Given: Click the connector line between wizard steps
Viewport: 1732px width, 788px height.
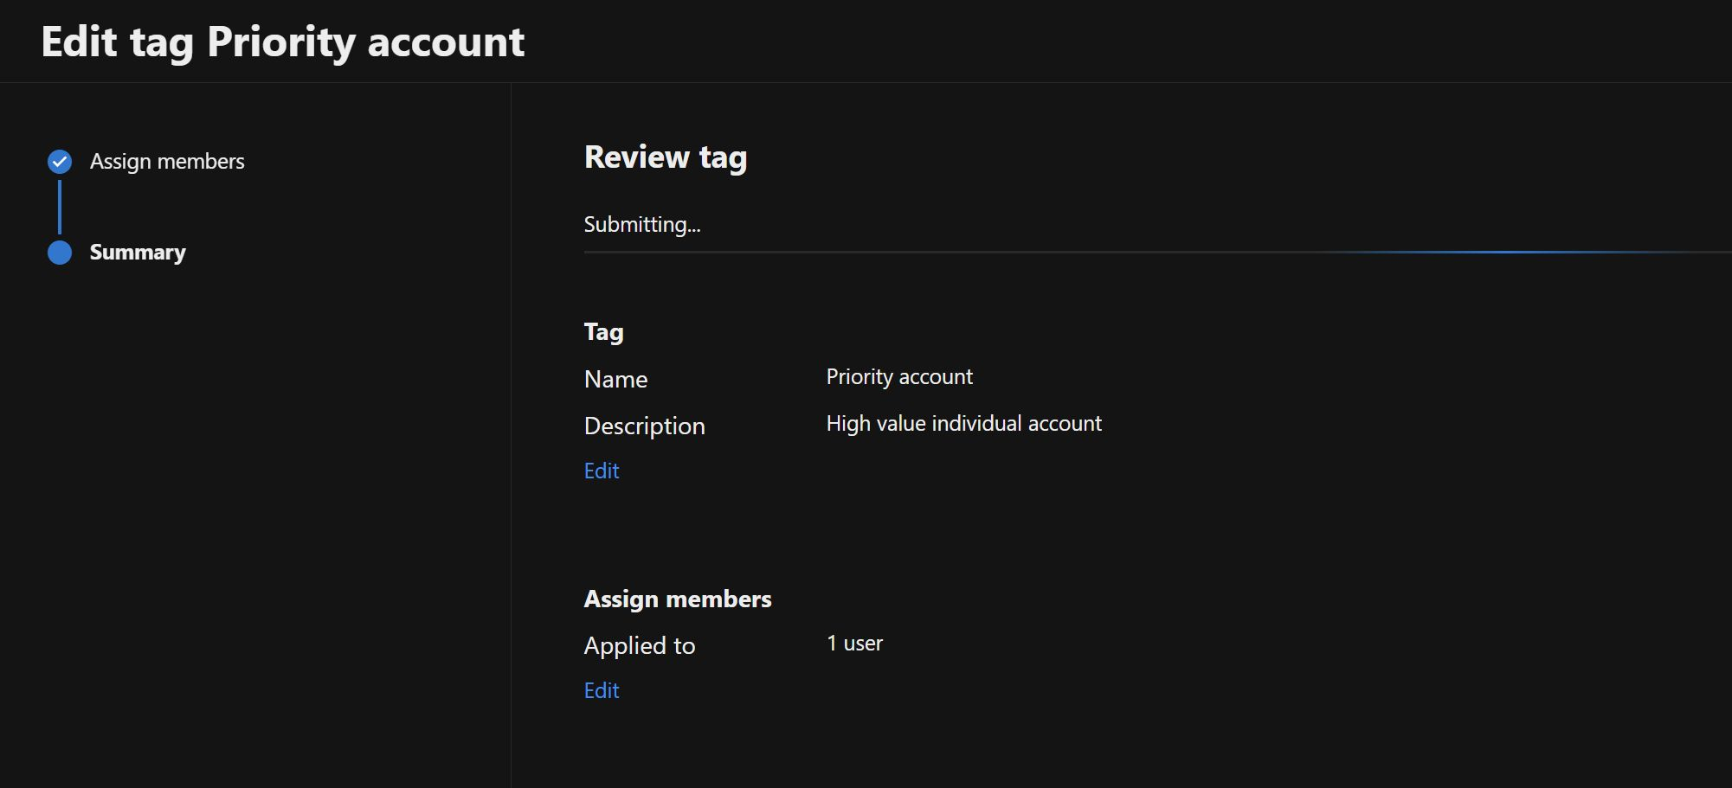Looking at the screenshot, I should [59, 207].
